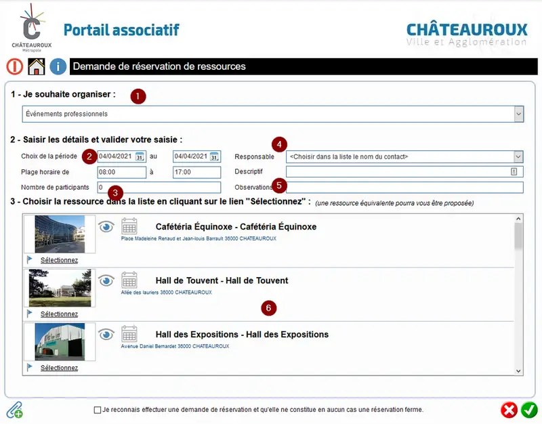Click Sélectionnez link for Hall de Touvent
The height and width of the screenshot is (424, 542).
59,314
